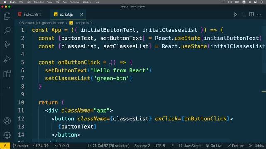Image resolution: width=266 pixels, height=149 pixels.
Task: Click the Prettier status item
Action: [x=236, y=146]
